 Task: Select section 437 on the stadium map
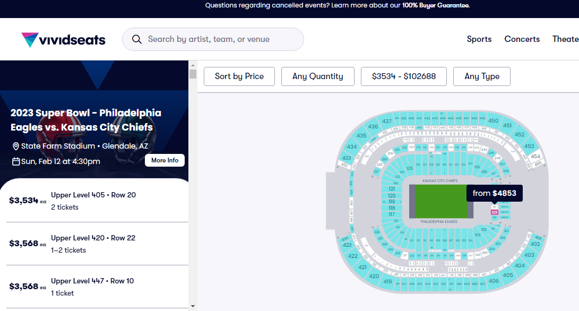386,122
